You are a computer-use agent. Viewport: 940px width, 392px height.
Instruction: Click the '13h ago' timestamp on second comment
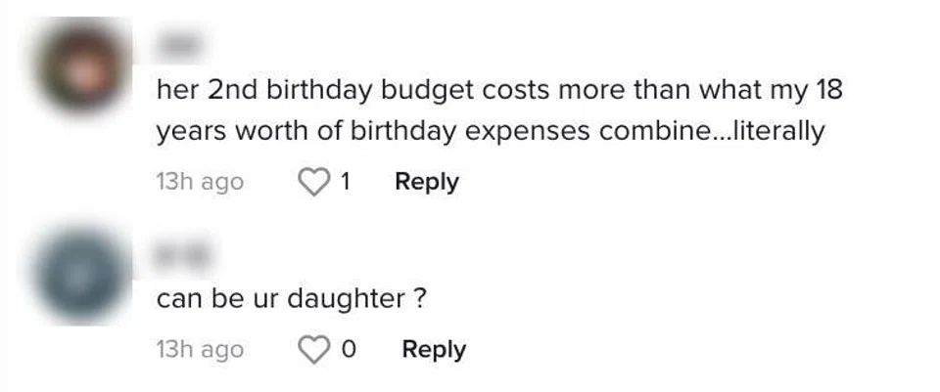(200, 350)
